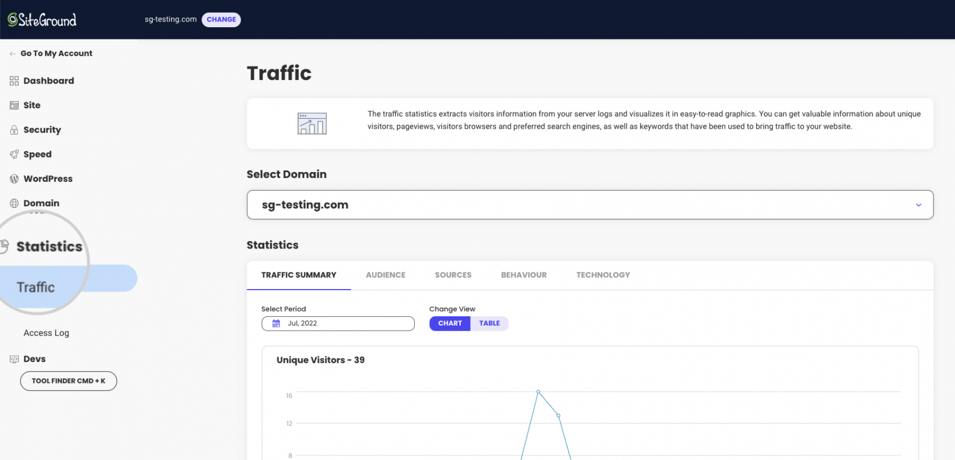Click the Domain globe icon

14,203
